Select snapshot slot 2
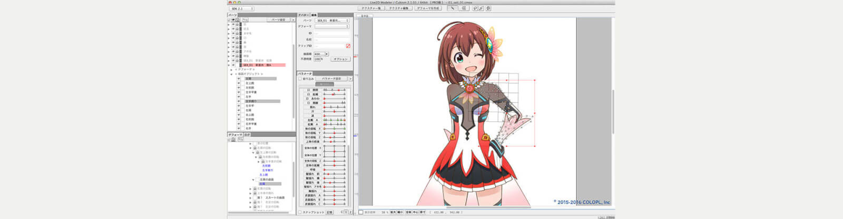Screen dimensions: 843x219 pos(350,212)
